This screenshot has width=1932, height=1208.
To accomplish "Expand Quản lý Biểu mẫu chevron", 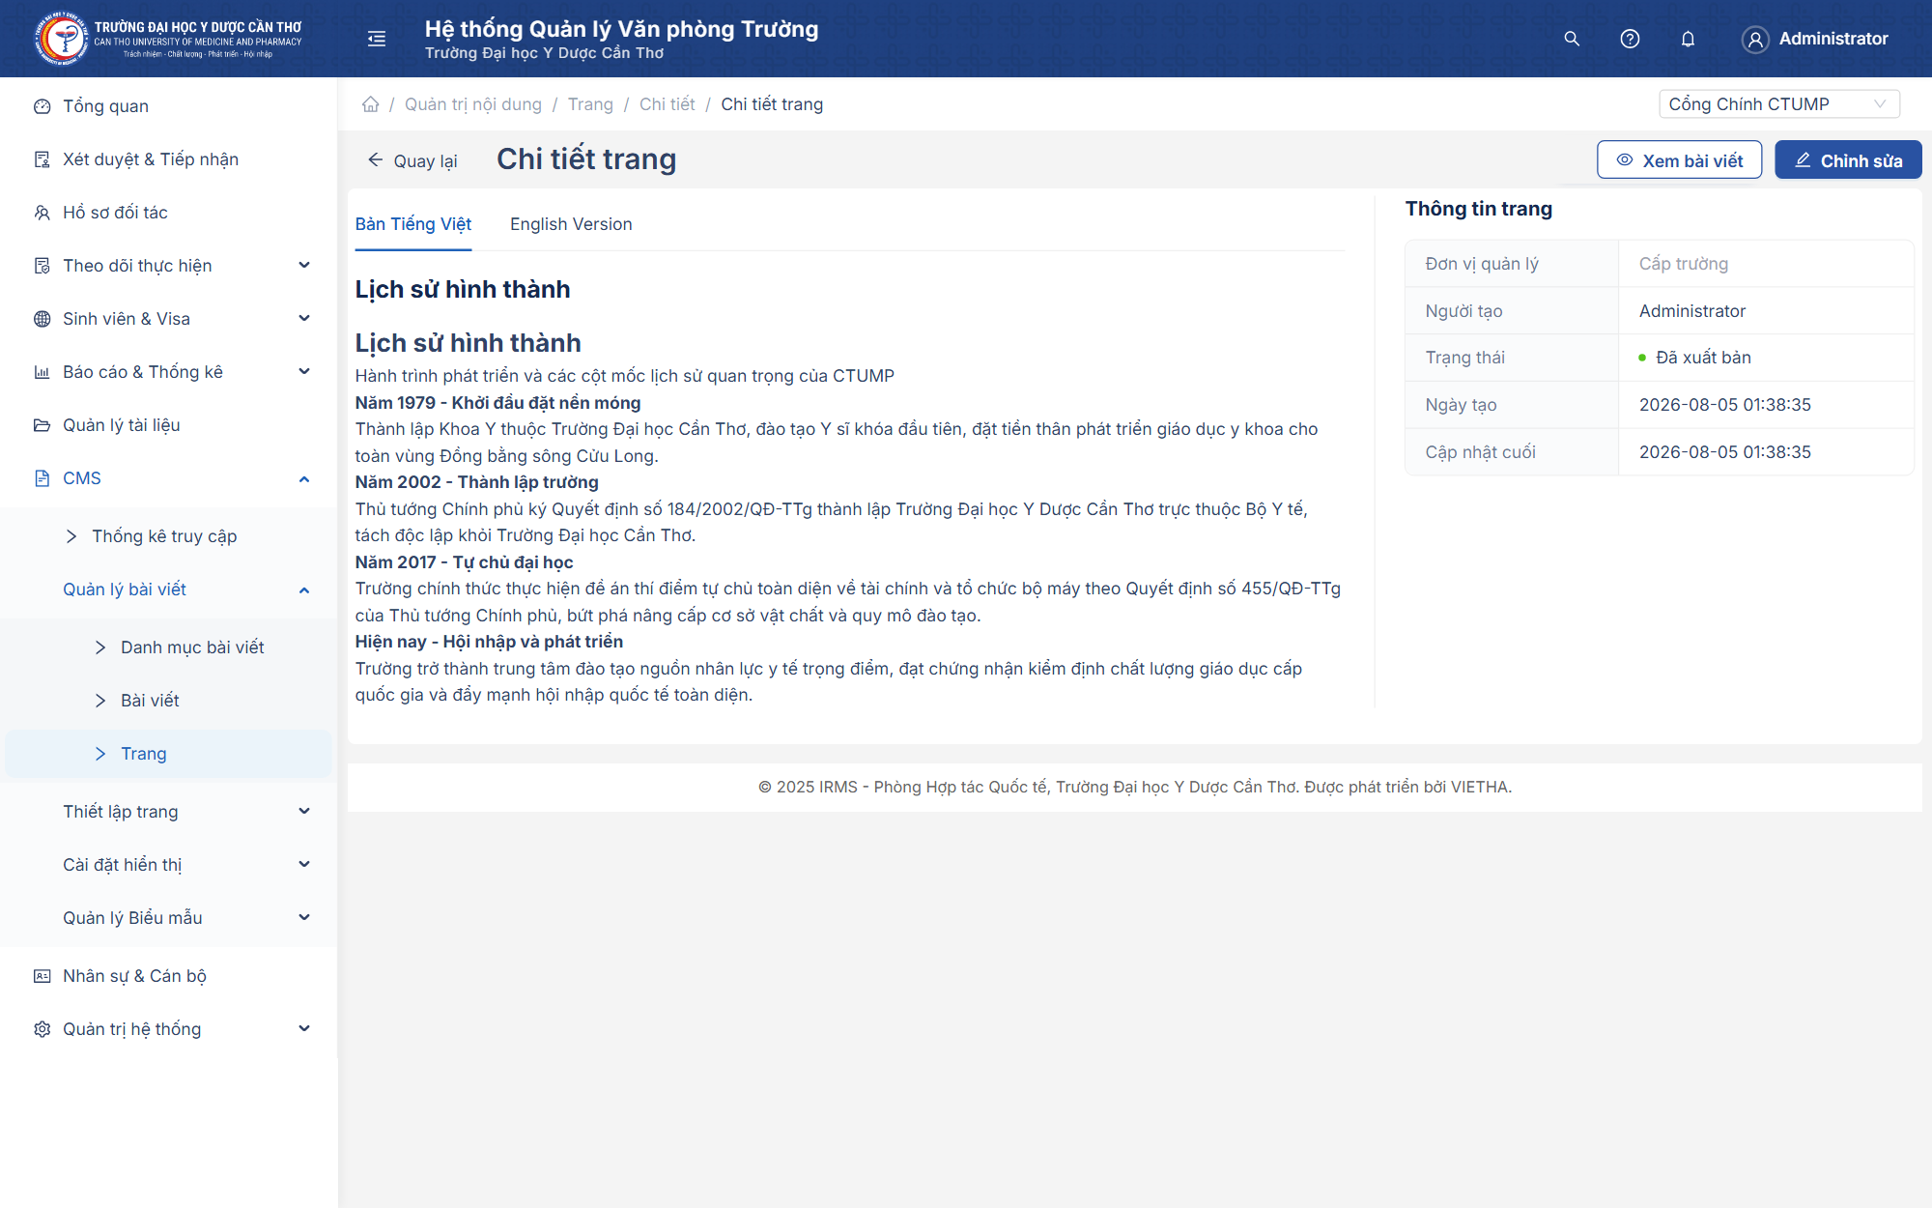I will click(304, 918).
